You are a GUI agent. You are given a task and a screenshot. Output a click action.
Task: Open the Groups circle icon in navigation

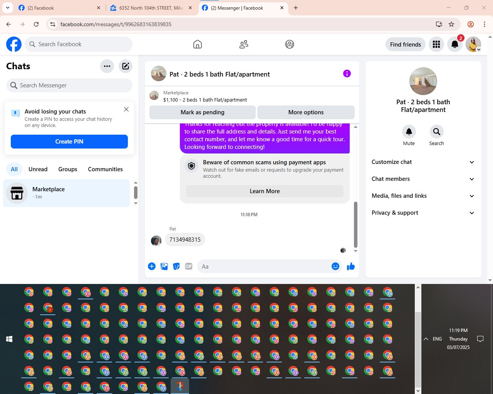pos(290,44)
